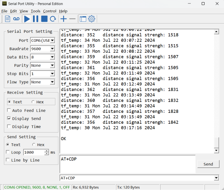Viewport: 224px width, 190px height.
Task: Click the minus icon in the toolbar
Action: 72,19
